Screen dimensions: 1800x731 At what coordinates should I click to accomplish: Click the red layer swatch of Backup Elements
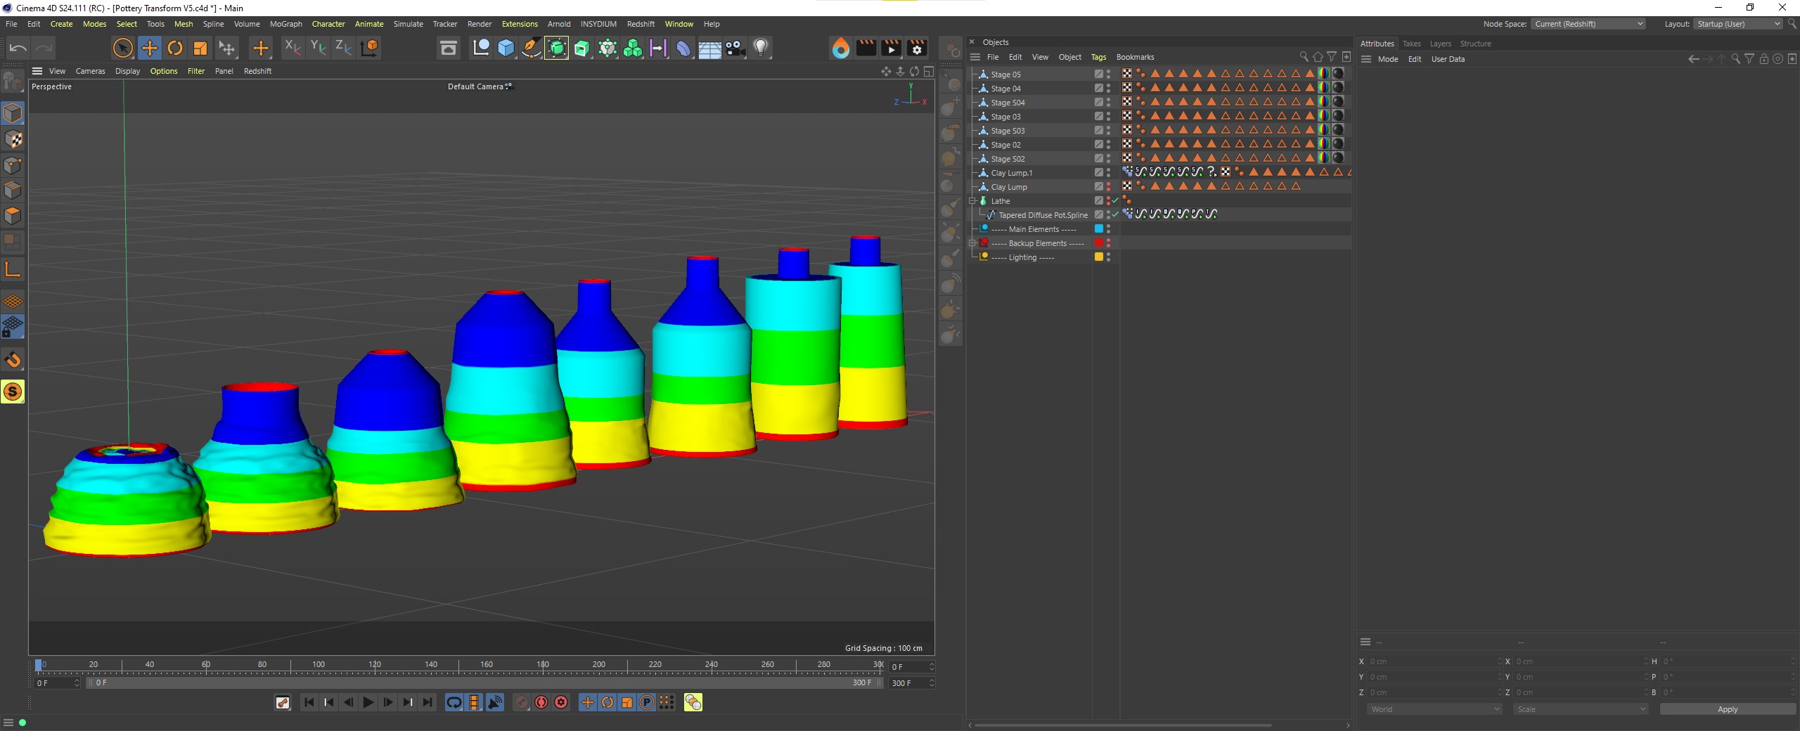point(1098,243)
